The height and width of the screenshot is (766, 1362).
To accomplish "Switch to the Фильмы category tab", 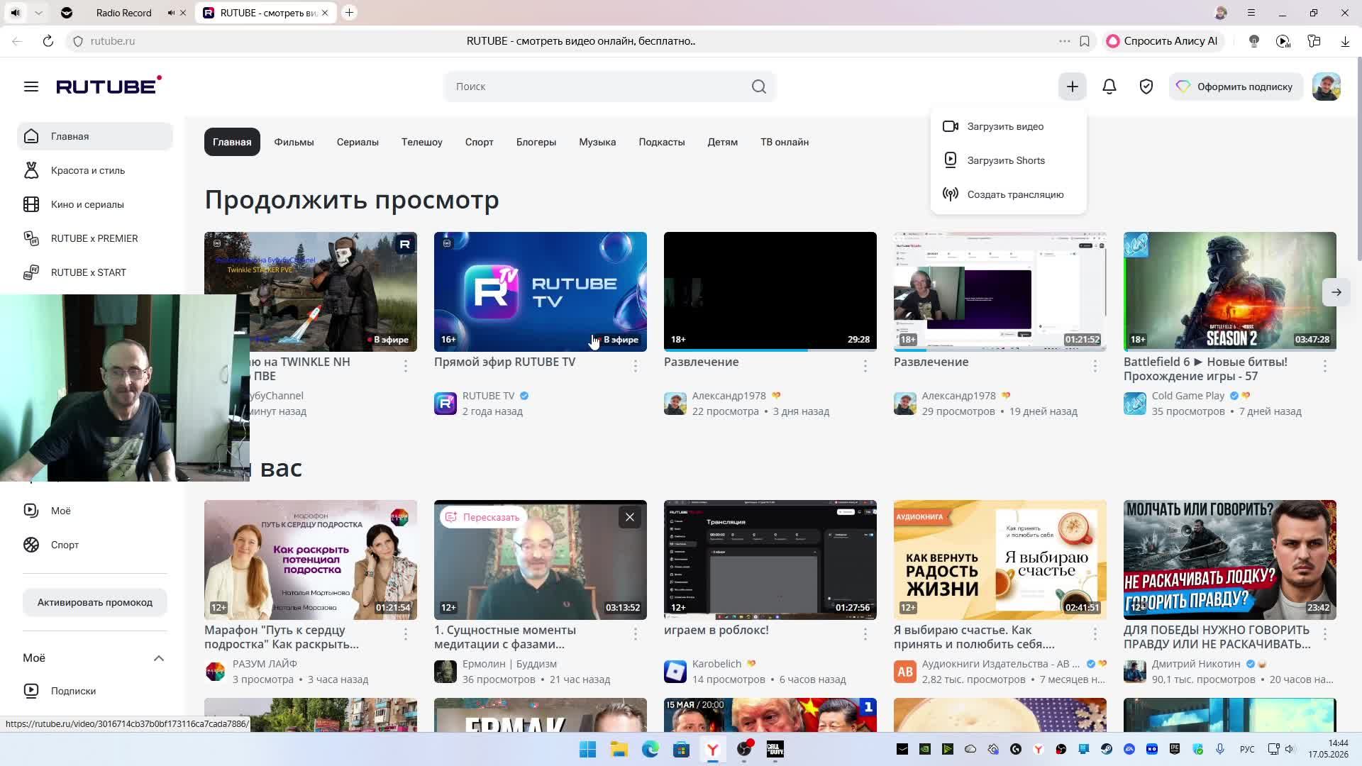I will (294, 142).
